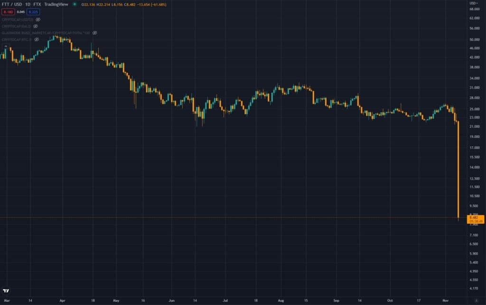Collapse the indicator legend with the arrow

pos(6,47)
